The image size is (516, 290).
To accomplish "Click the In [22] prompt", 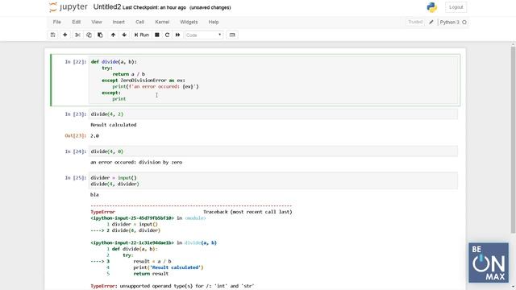I will coord(75,62).
